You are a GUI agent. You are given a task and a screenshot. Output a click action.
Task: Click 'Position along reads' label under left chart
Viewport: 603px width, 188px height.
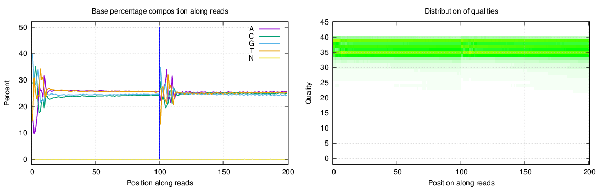160,183
